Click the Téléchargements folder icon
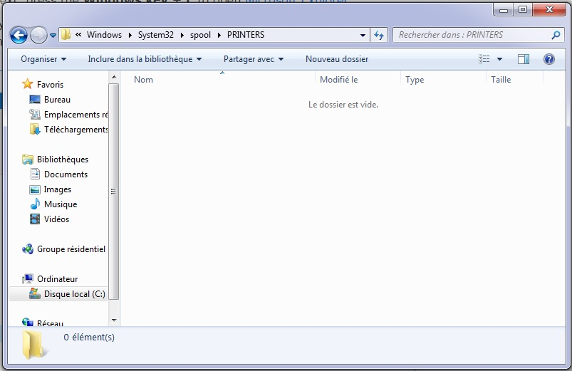 pyautogui.click(x=35, y=129)
